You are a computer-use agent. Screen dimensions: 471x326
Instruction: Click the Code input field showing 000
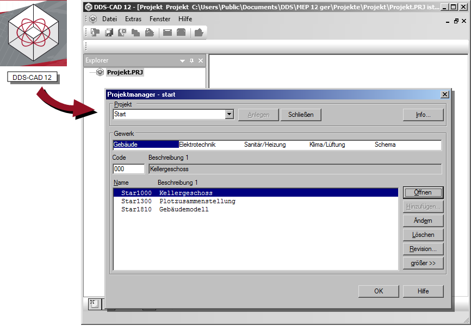click(128, 169)
